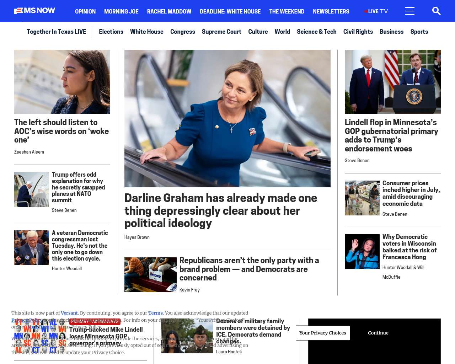Read veteran Democratic congressman lost article
The height and width of the screenshot is (364, 455).
tap(80, 246)
